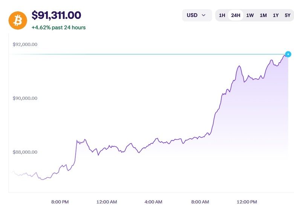The width and height of the screenshot is (294, 211).
Task: Open the USD currency dropdown
Action: 197,15
